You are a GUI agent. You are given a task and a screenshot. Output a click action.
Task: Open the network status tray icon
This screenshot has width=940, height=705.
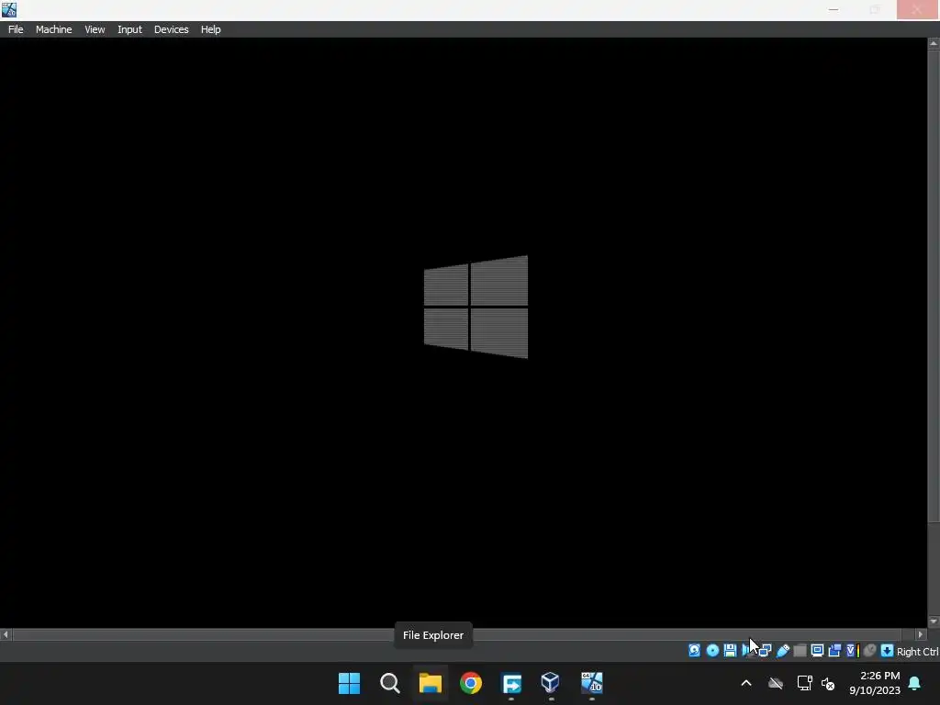click(804, 683)
